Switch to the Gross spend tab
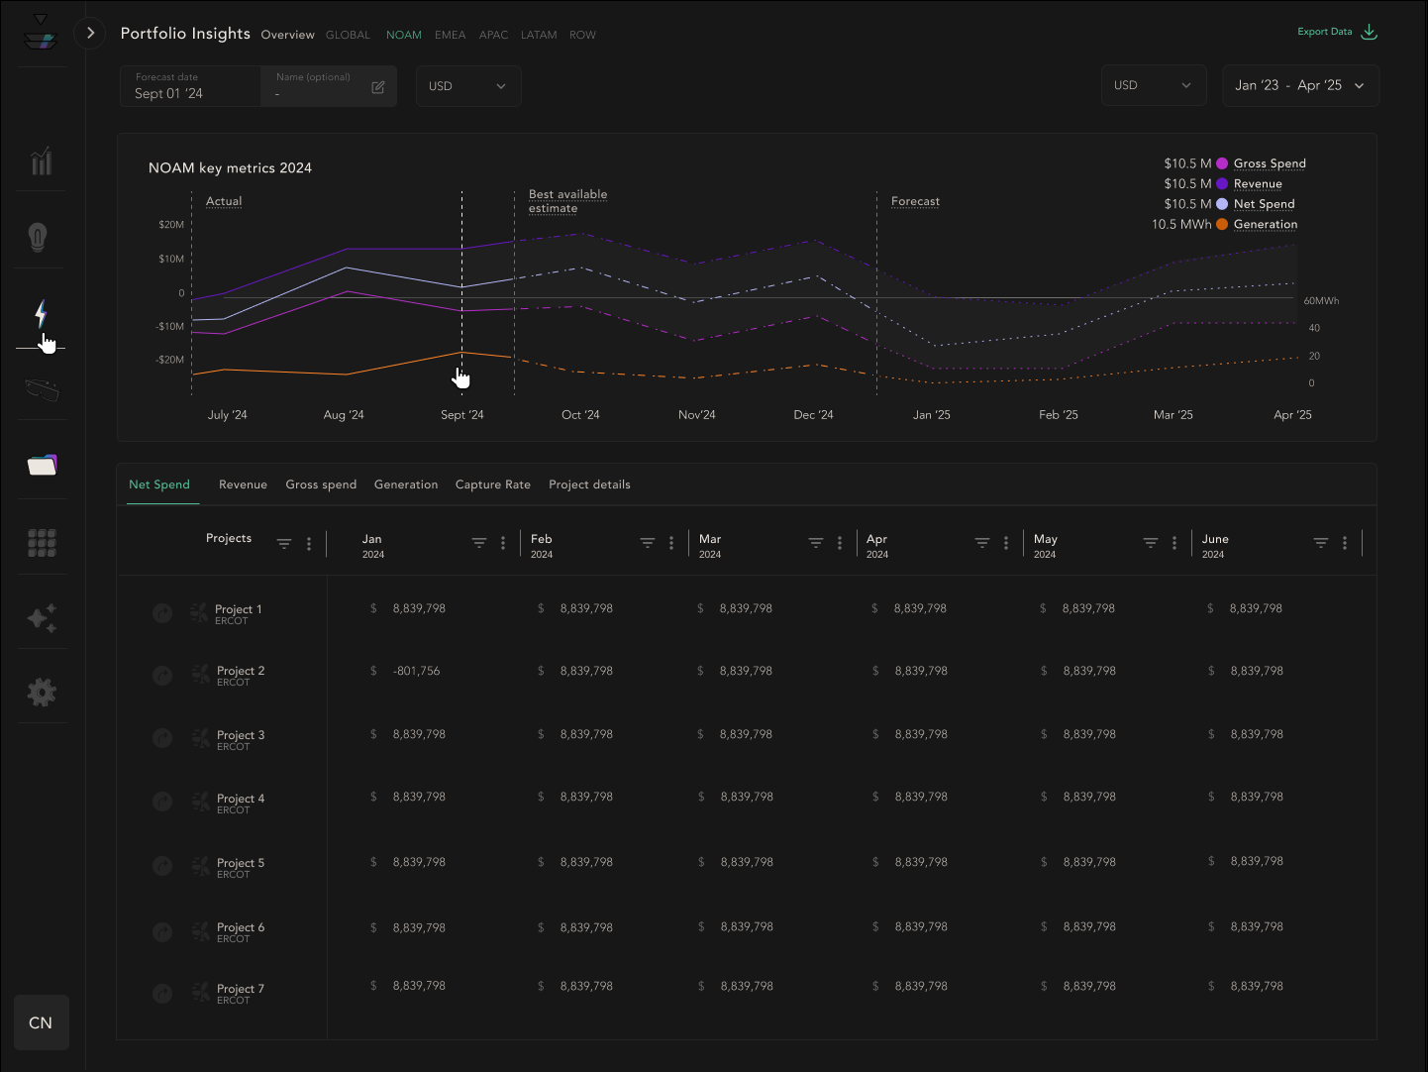Viewport: 1428px width, 1072px height. pyautogui.click(x=321, y=484)
